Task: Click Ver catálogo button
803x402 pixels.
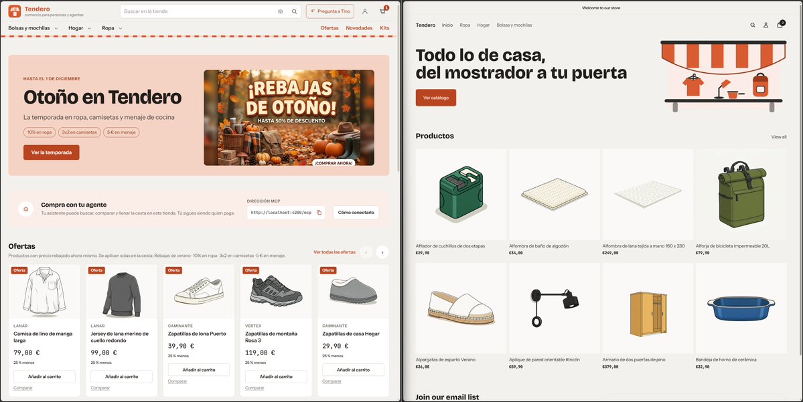Action: (436, 98)
